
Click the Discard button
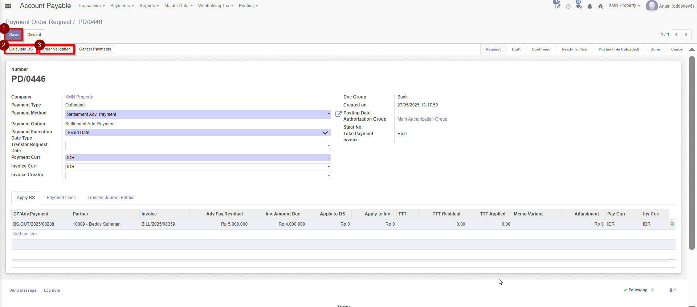pyautogui.click(x=34, y=35)
